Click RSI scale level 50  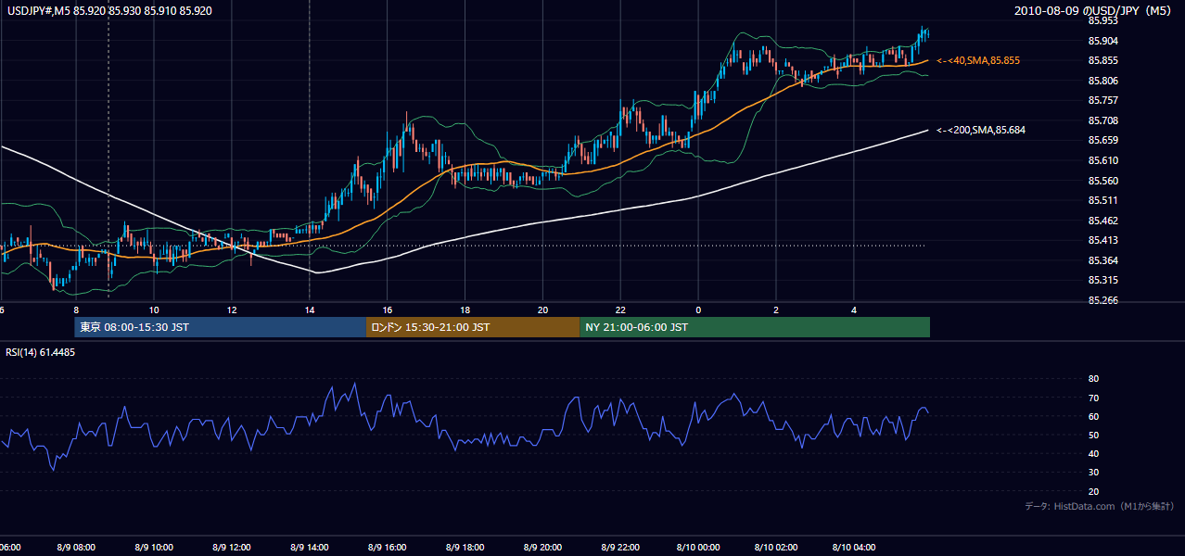pos(1093,435)
